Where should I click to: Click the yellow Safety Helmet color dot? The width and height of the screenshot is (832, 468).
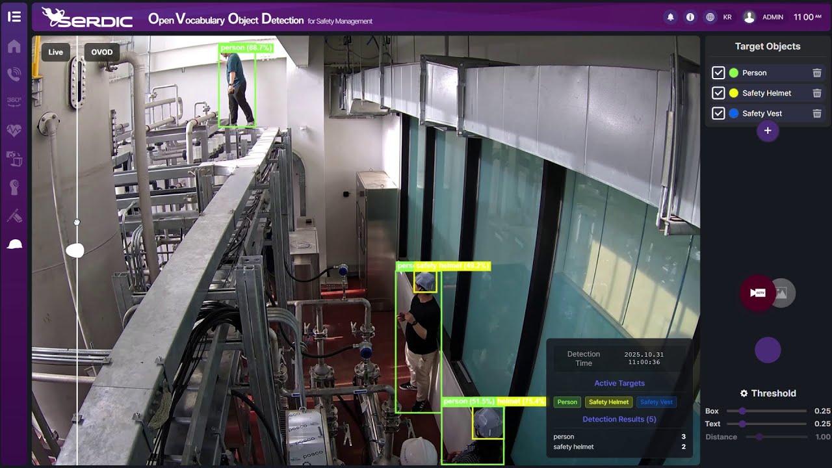pos(734,93)
